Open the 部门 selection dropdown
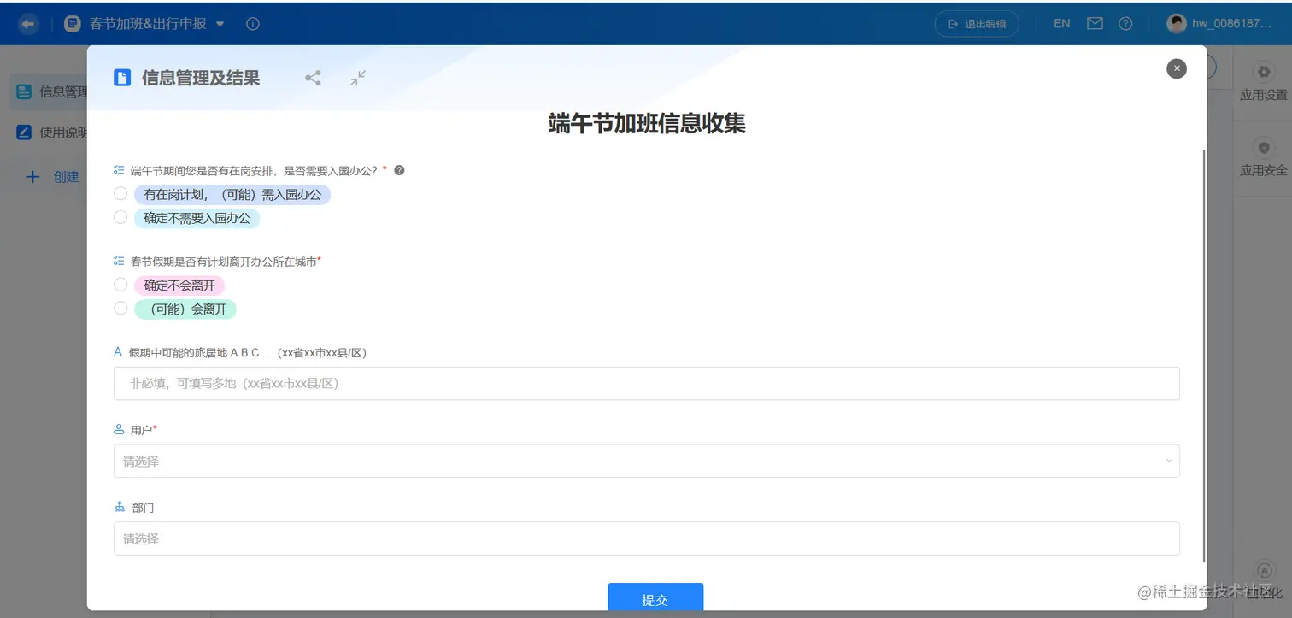This screenshot has height=618, width=1292. click(647, 539)
